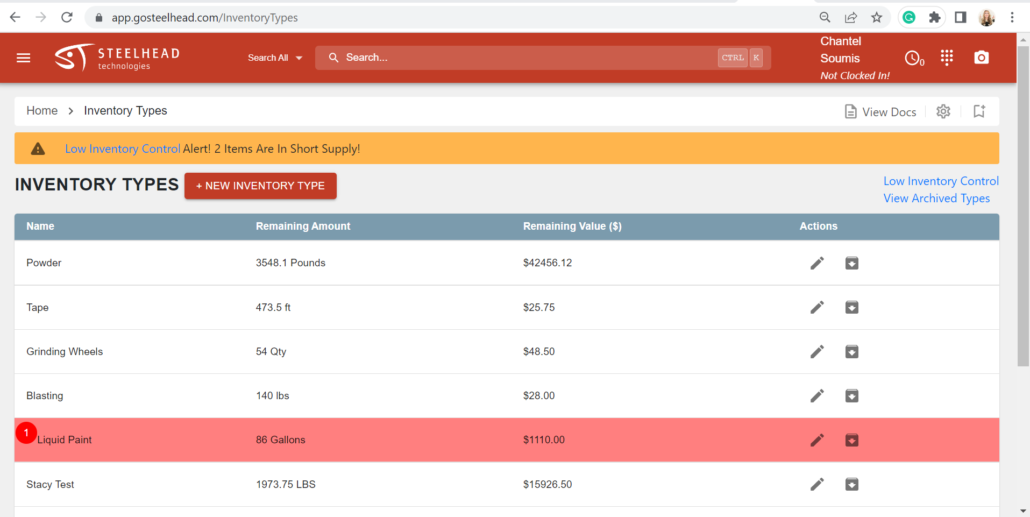Archive the Stacy Test inventory type
This screenshot has height=517, width=1030.
(x=852, y=484)
